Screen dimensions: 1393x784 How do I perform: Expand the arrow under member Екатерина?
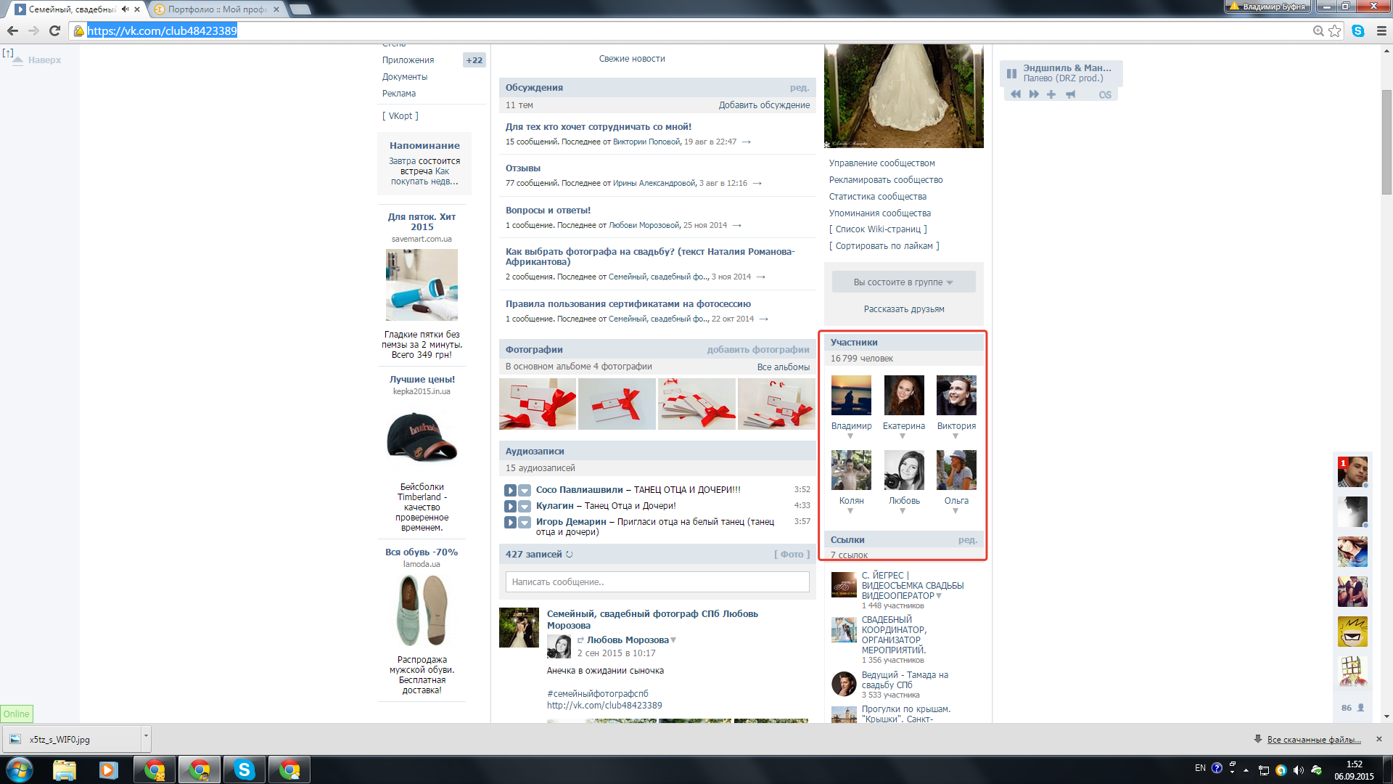[903, 436]
